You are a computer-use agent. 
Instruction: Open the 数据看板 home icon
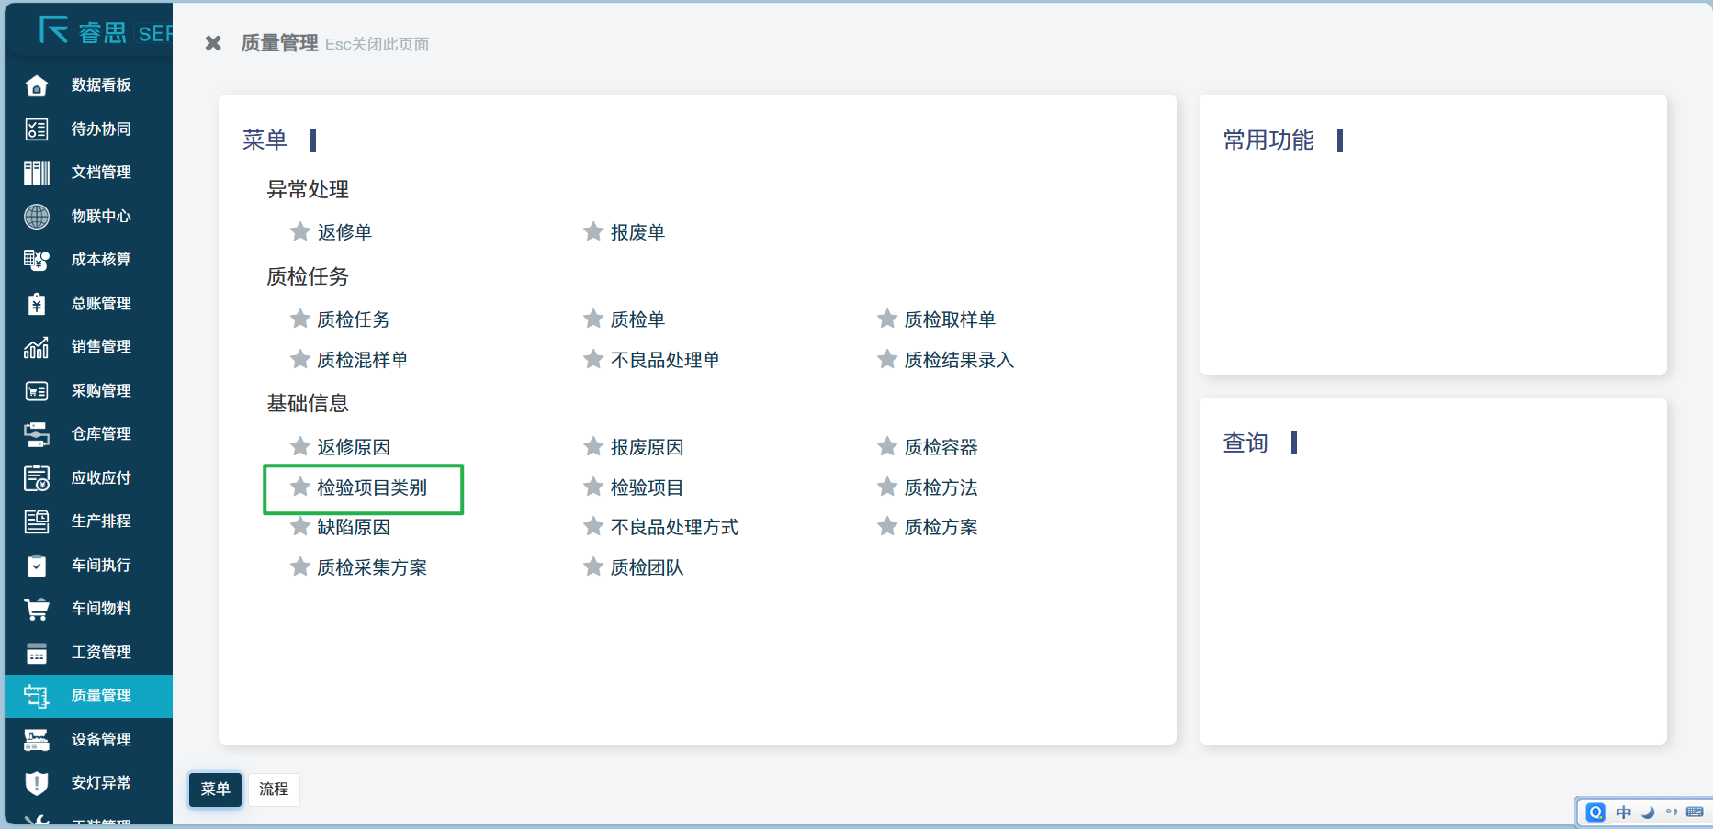tap(37, 85)
